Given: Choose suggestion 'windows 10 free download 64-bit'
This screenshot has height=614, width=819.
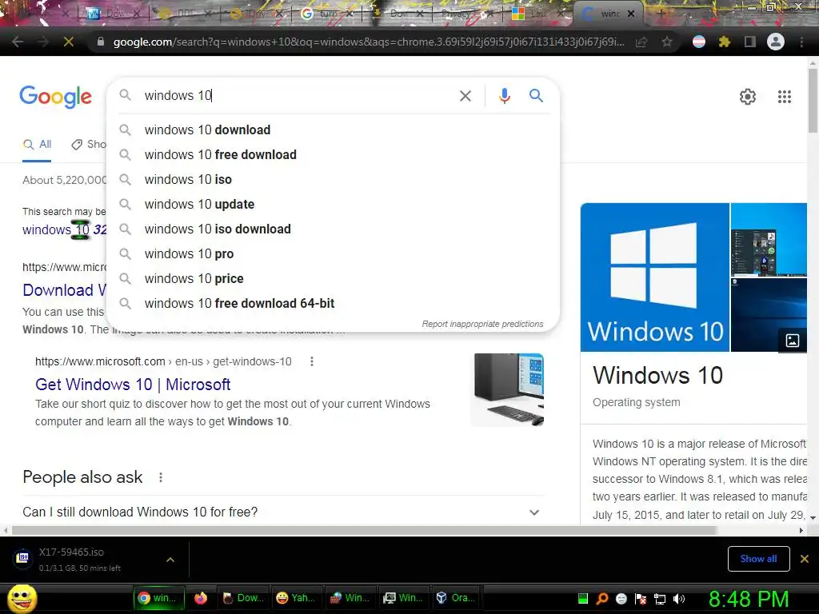Looking at the screenshot, I should [x=333, y=303].
